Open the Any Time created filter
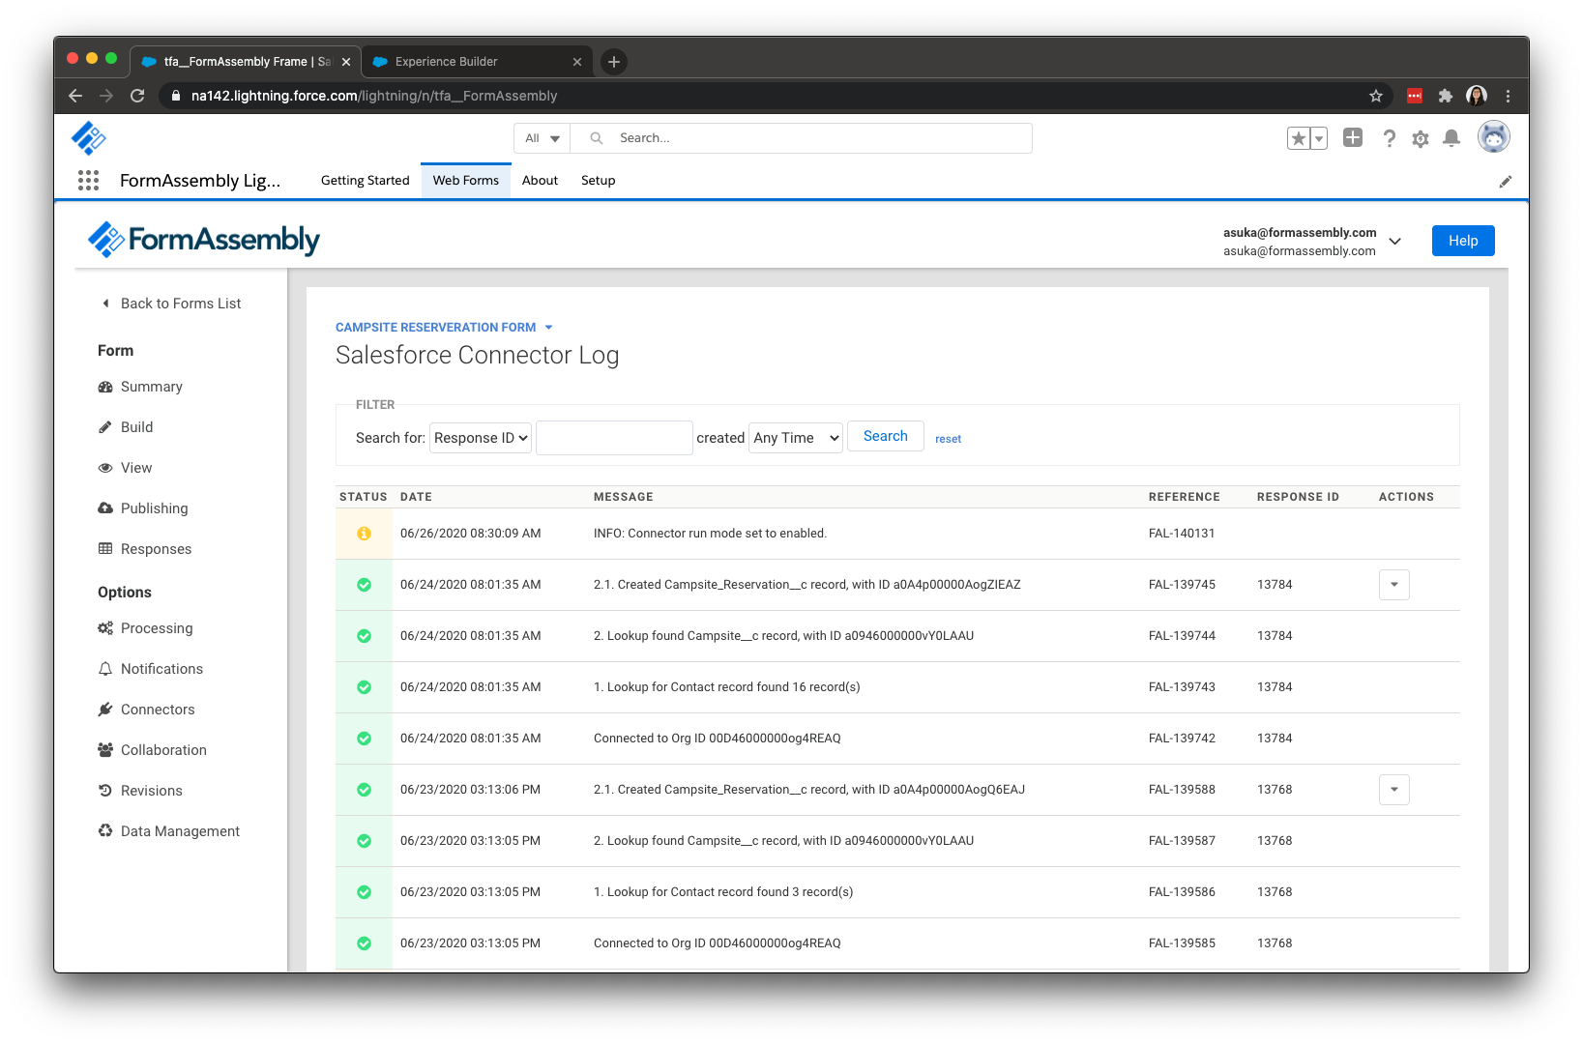 (x=795, y=437)
